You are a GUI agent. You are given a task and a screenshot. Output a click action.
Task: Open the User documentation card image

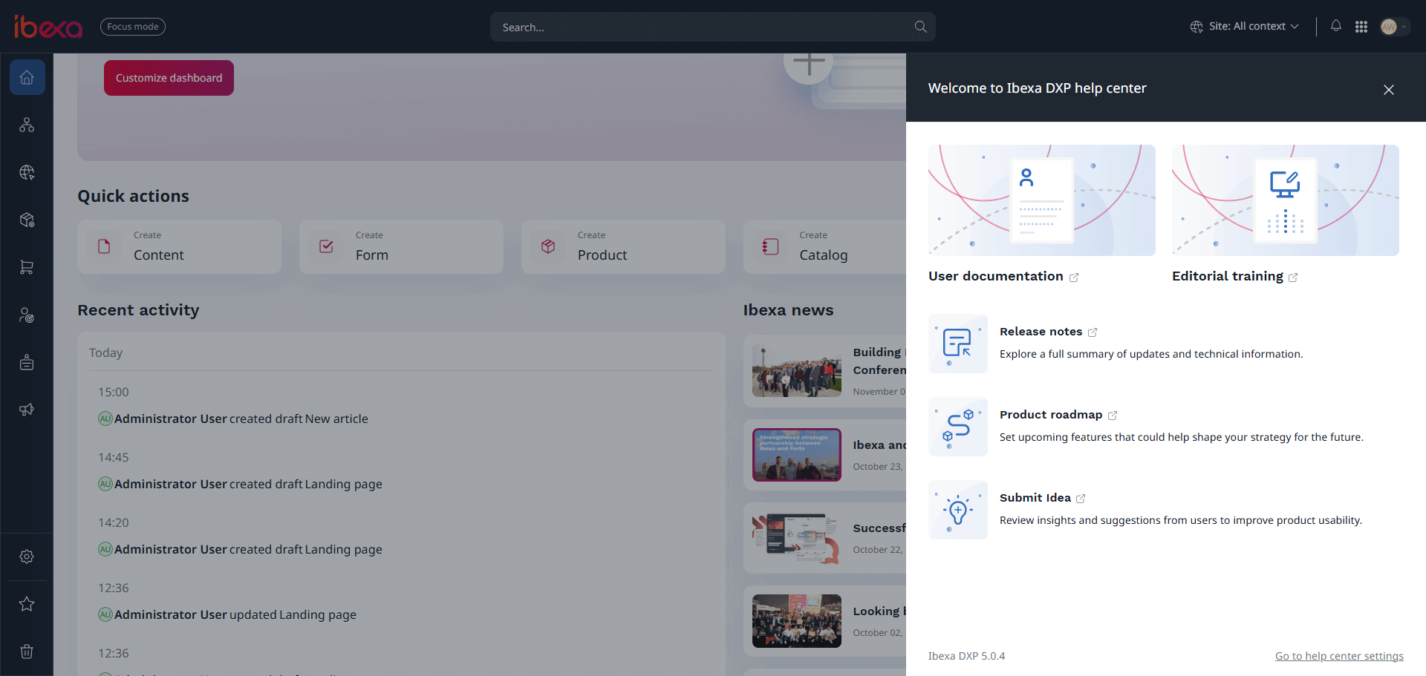(1041, 200)
